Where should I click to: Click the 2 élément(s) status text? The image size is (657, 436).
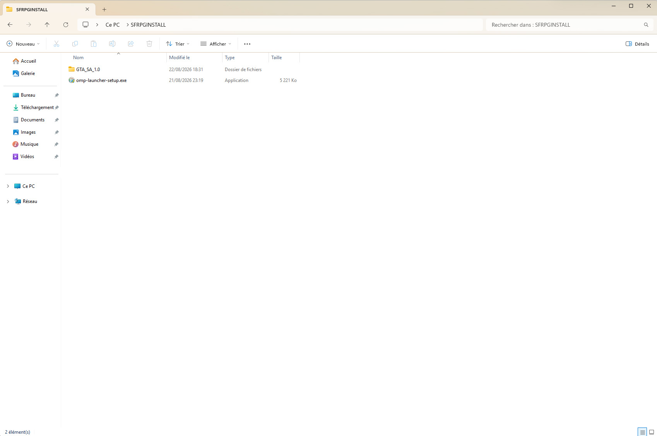17,432
